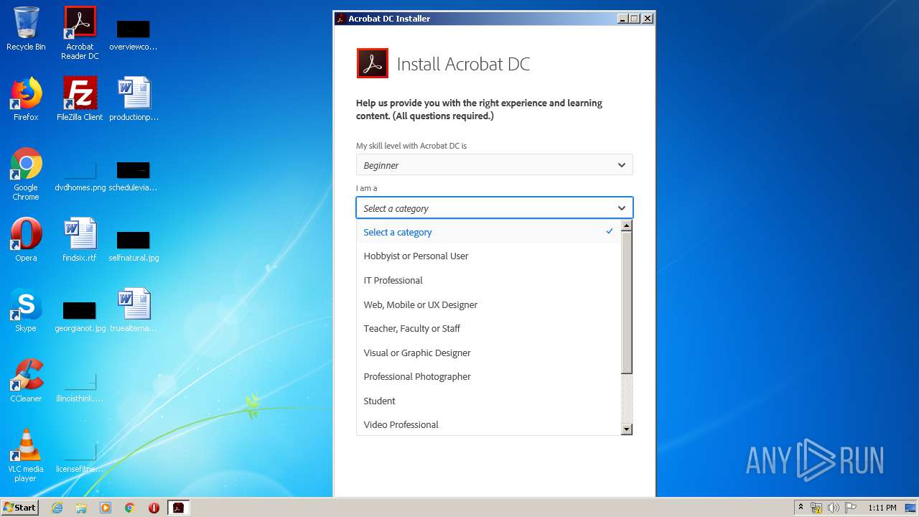
Task: Select the dvdhomes.png file icon
Action: 80,176
